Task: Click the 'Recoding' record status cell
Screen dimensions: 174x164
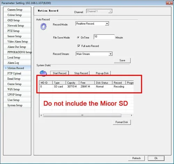Action: [x=119, y=87]
